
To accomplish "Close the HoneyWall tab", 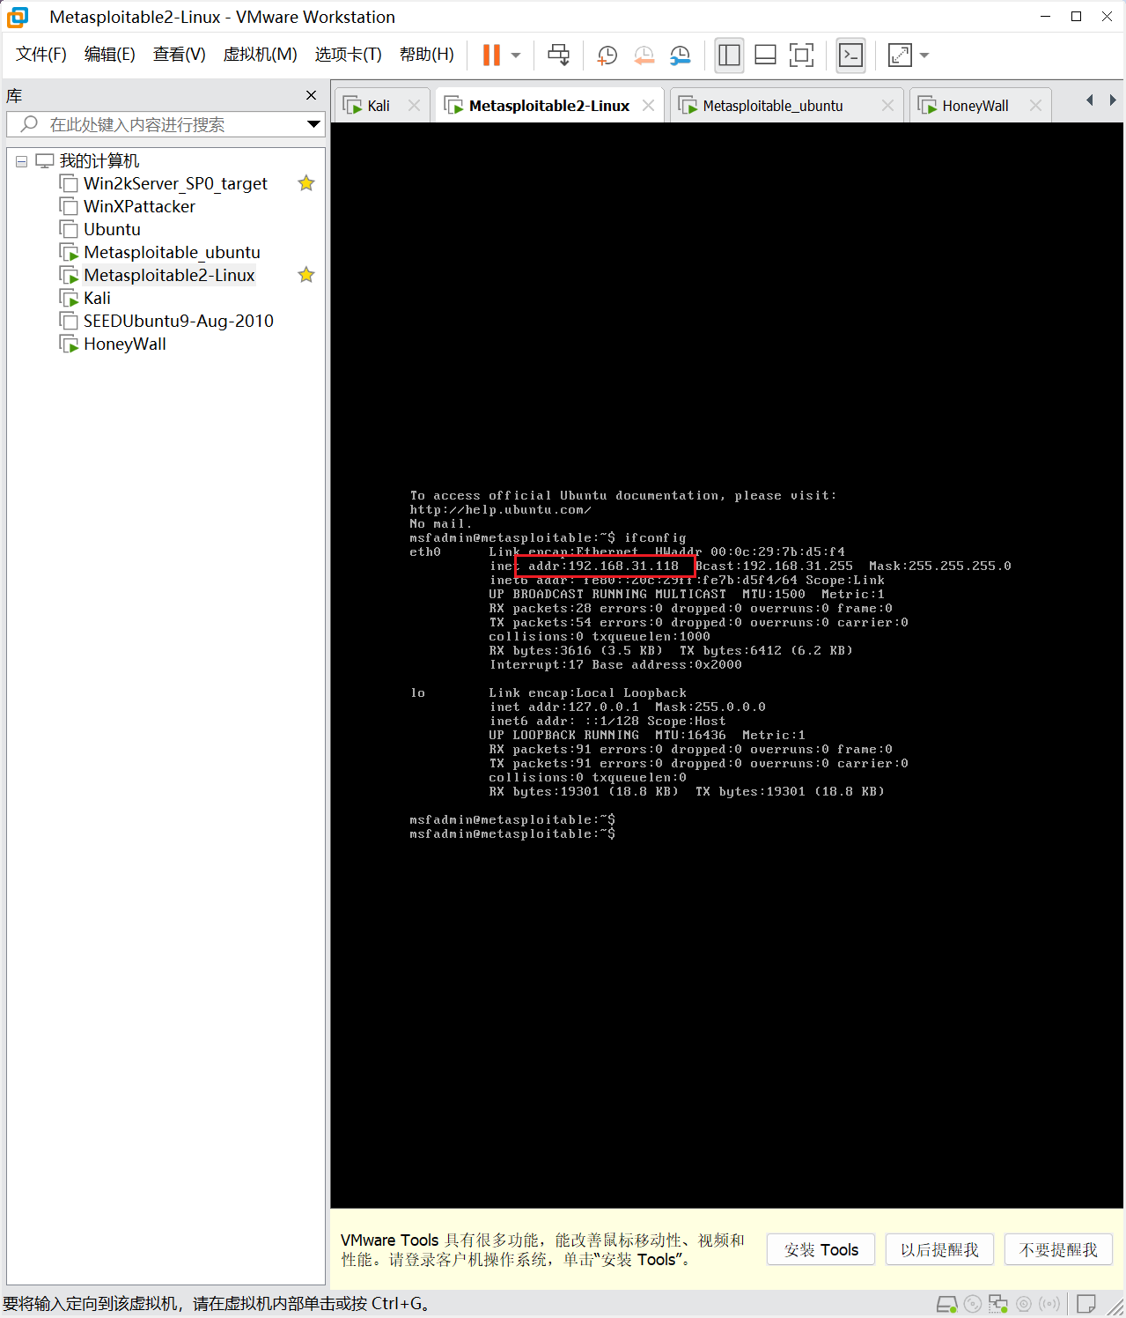I will (x=1035, y=106).
